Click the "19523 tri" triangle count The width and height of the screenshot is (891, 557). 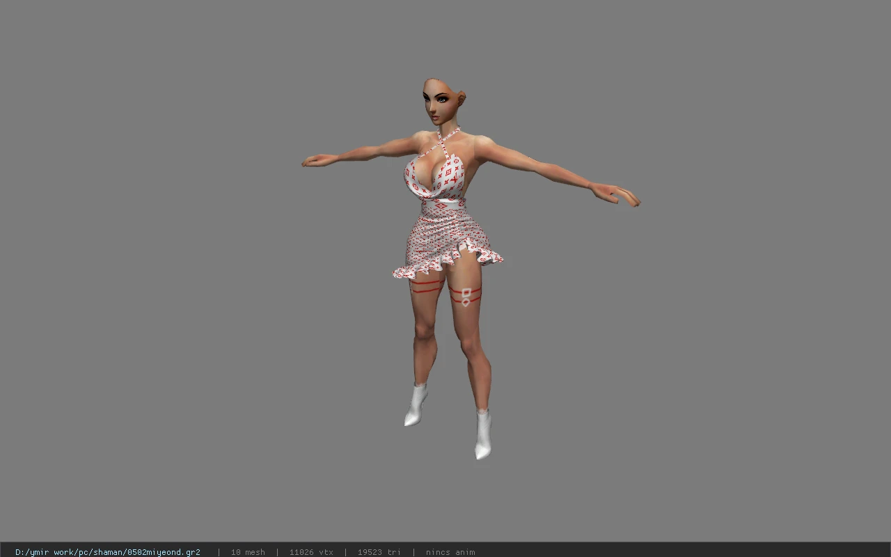click(x=379, y=552)
